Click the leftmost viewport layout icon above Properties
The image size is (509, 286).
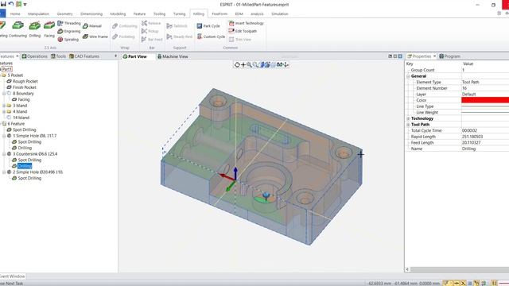pos(390,56)
